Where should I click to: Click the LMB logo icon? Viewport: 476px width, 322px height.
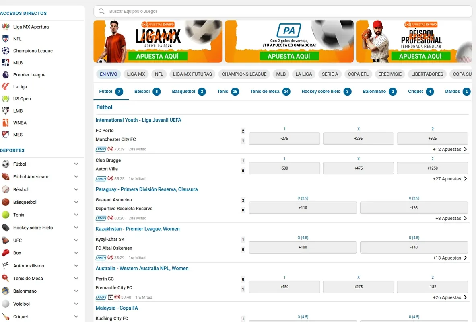click(6, 111)
